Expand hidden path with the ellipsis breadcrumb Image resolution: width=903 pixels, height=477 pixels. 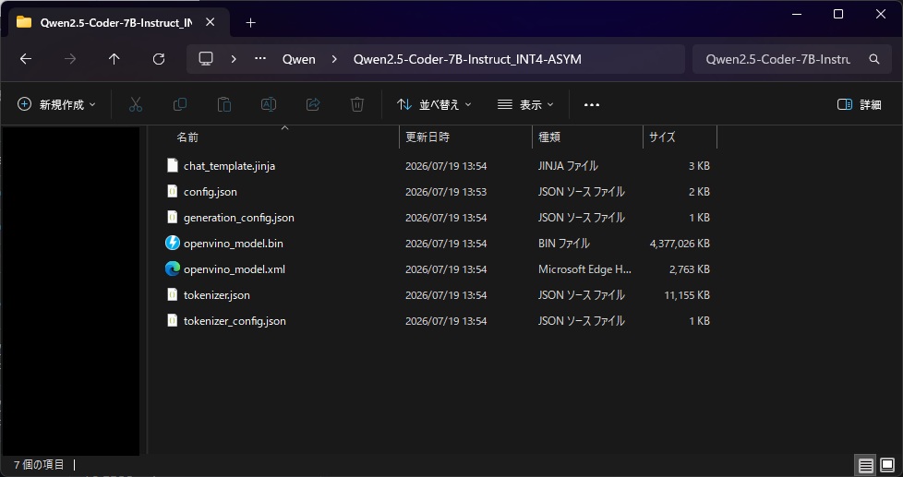click(260, 59)
